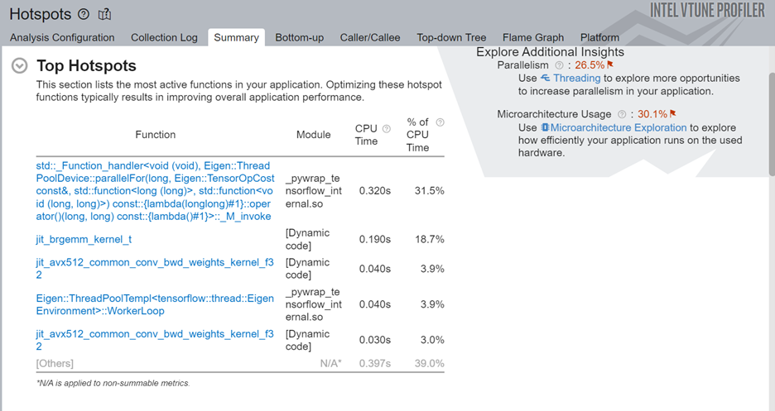Go to Analysis Configuration tab
Viewport: 775px width, 411px height.
62,37
